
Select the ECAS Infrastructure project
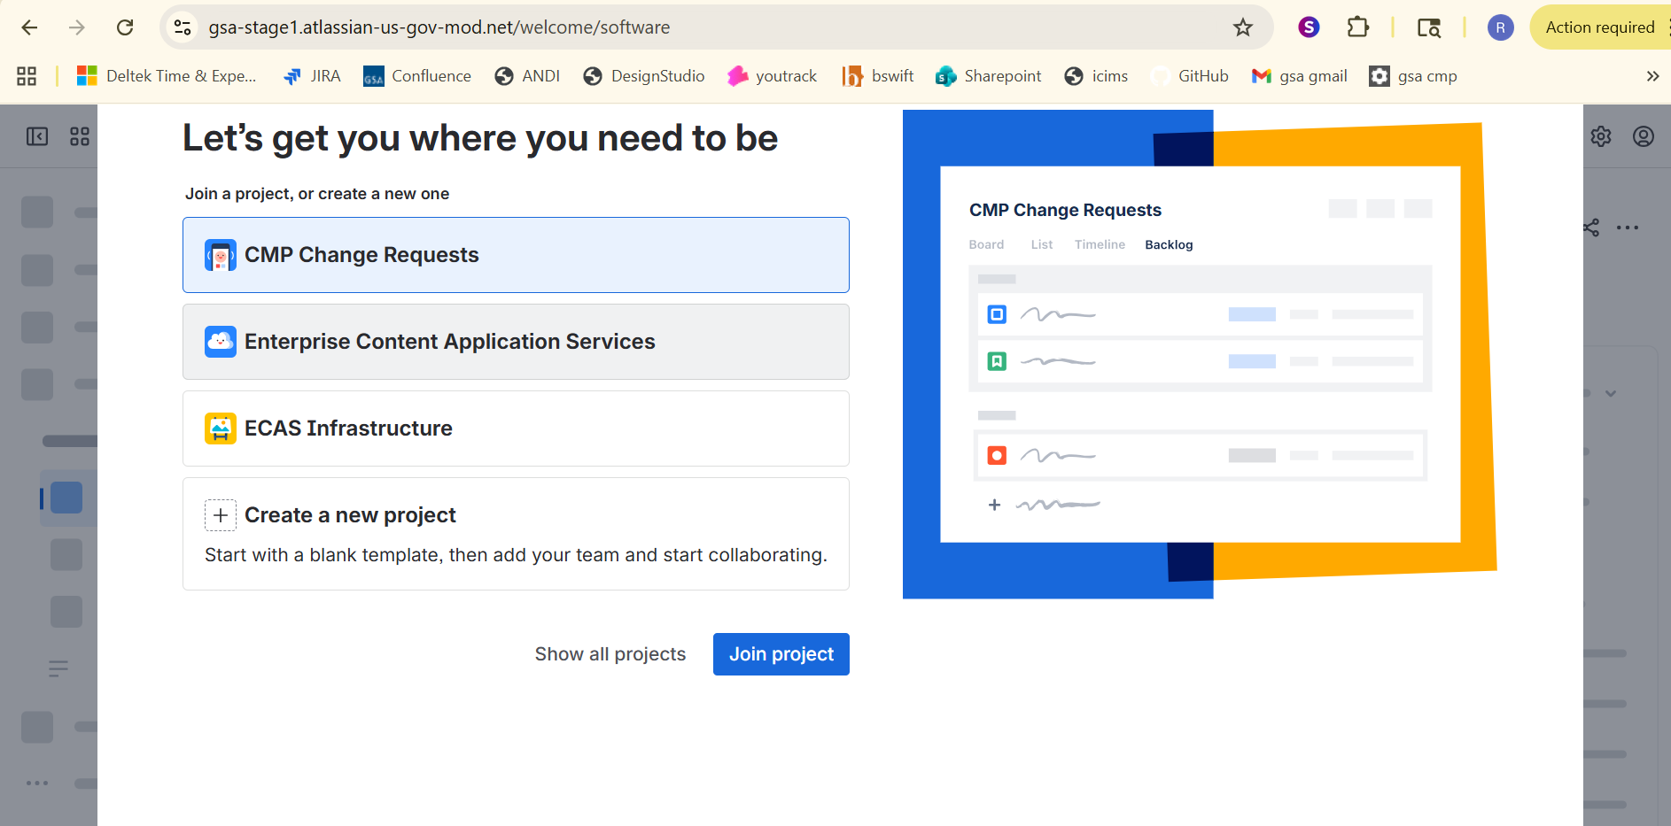[516, 428]
